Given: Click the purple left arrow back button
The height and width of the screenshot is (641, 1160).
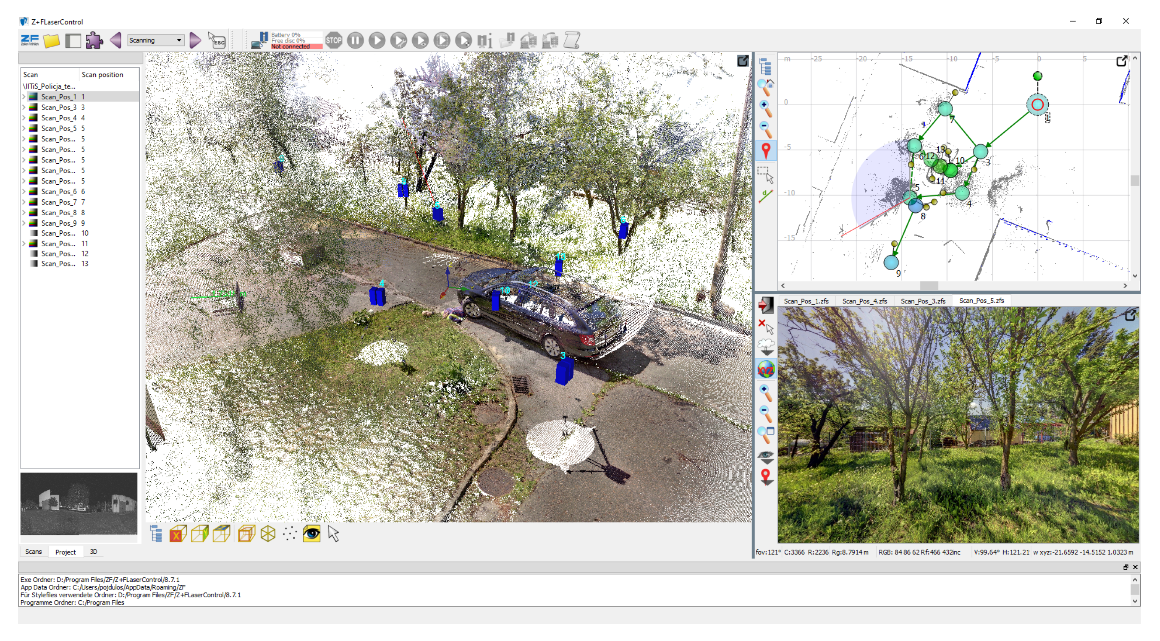Looking at the screenshot, I should pyautogui.click(x=116, y=40).
